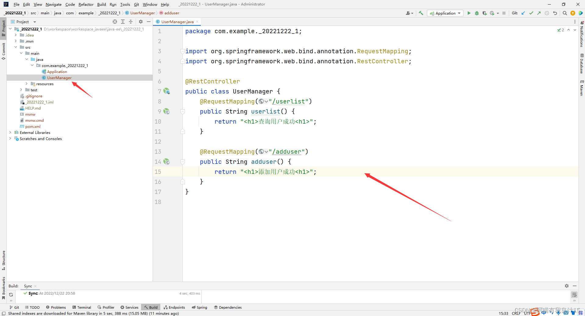Run the Application with the green play icon

(469, 13)
